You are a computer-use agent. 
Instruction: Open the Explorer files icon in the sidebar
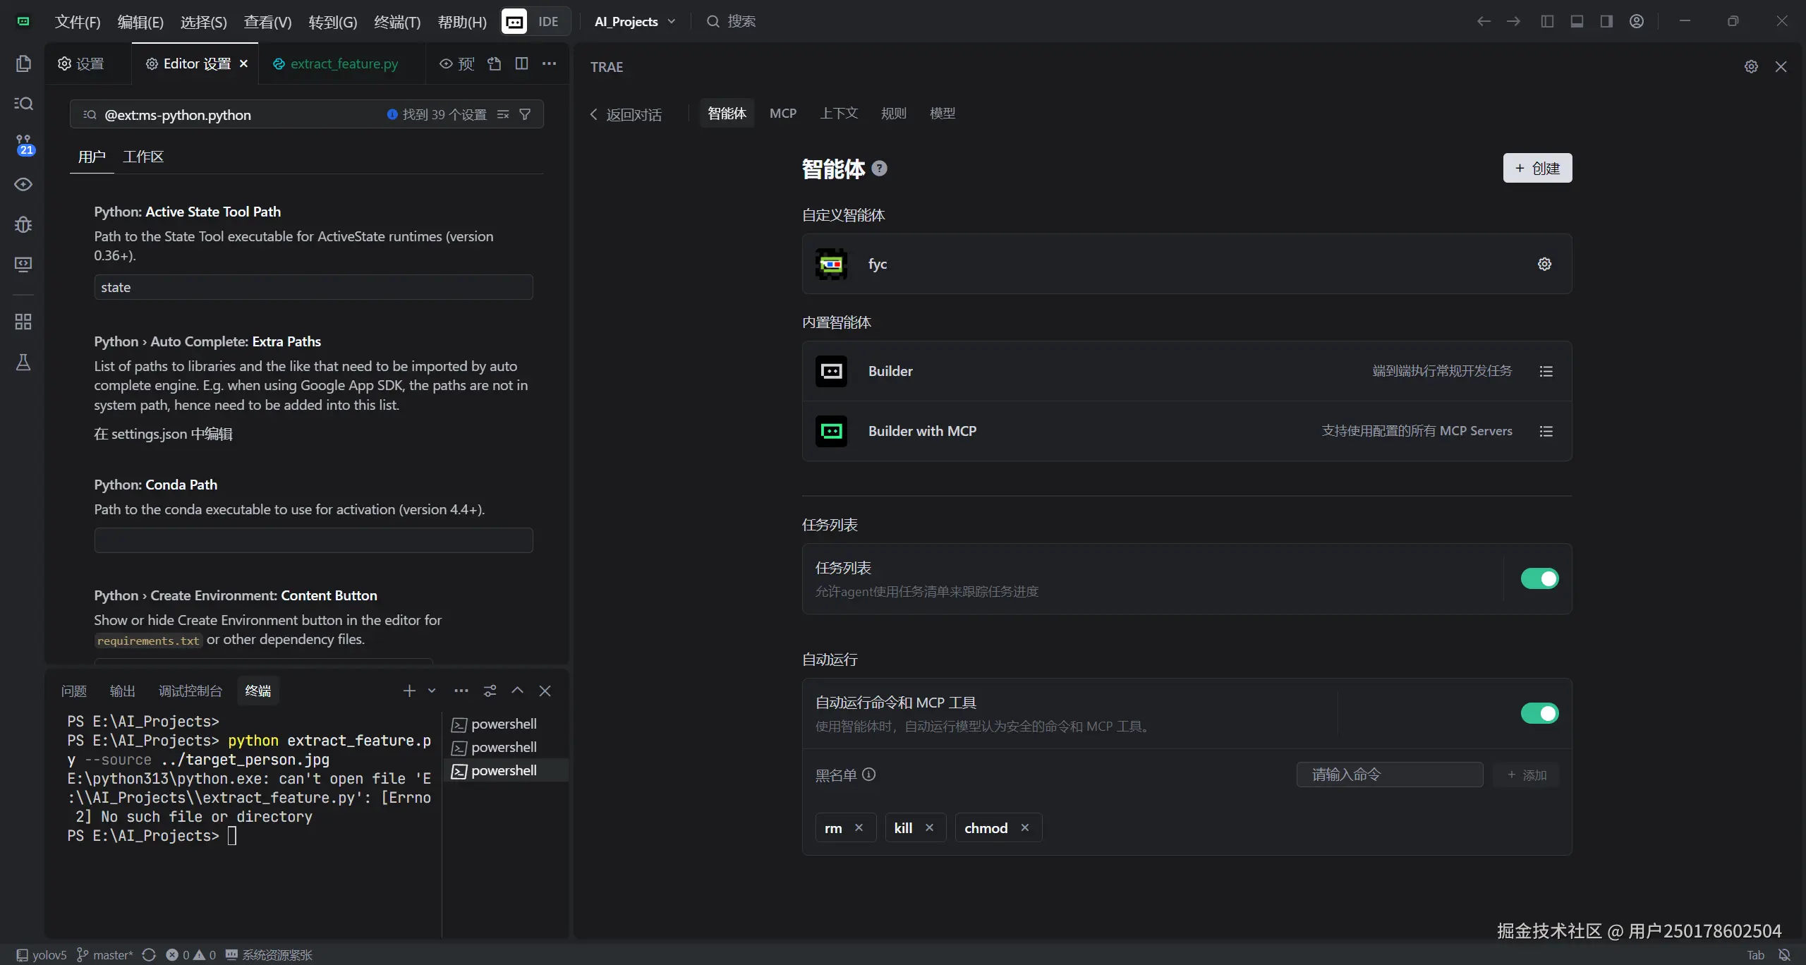[23, 63]
